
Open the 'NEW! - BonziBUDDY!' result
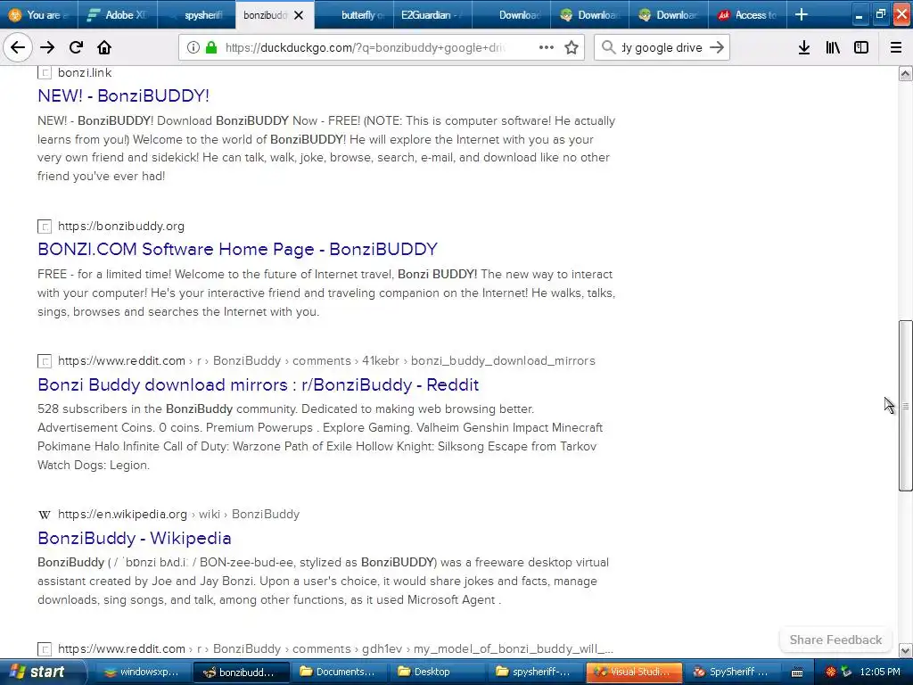(123, 95)
